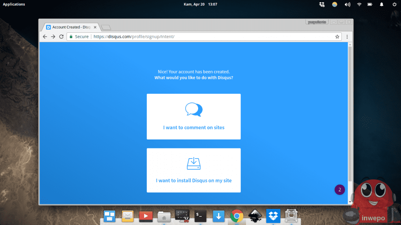Launch the video player dock icon
Screen dimensions: 401x225
[x=146, y=216]
